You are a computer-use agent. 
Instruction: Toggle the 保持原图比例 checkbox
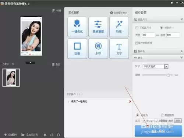(x=137, y=43)
